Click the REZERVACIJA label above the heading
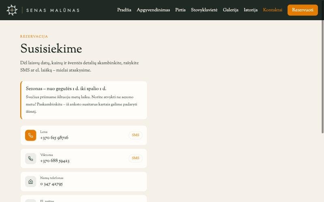The height and width of the screenshot is (202, 324). (34, 36)
